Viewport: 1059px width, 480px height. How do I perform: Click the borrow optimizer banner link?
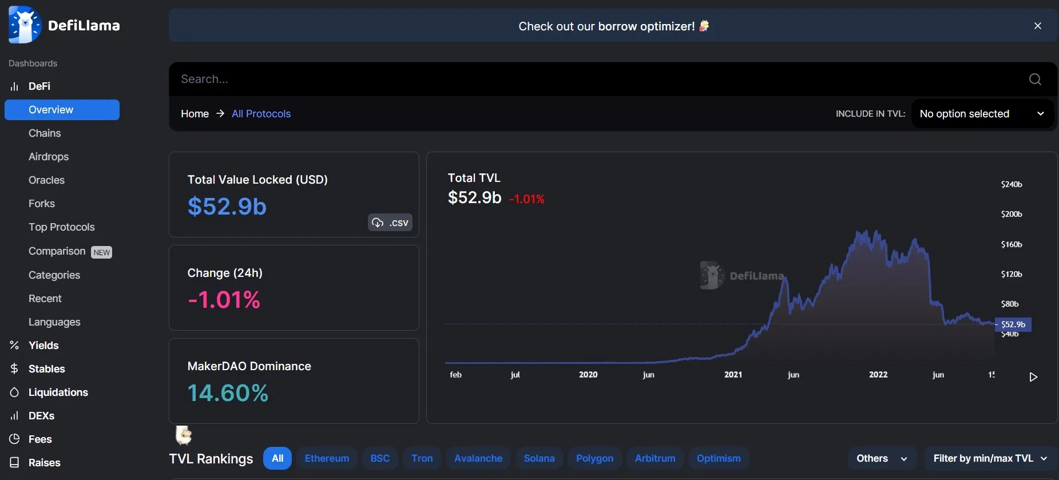pos(614,26)
